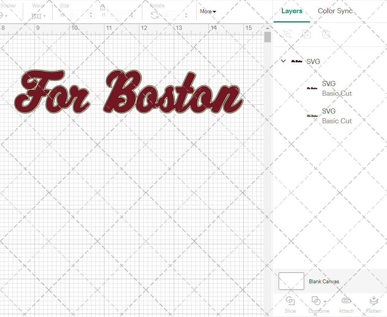The width and height of the screenshot is (387, 317).
Task: Select the first SVG Basic Cut layer
Action: click(330, 88)
